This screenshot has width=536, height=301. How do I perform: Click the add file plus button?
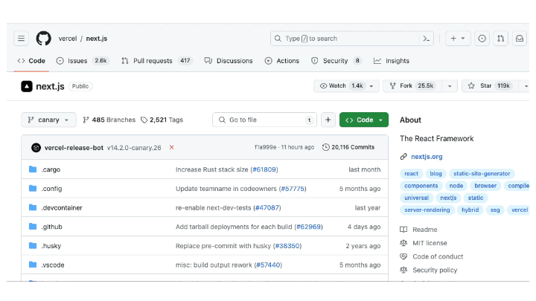click(x=328, y=120)
